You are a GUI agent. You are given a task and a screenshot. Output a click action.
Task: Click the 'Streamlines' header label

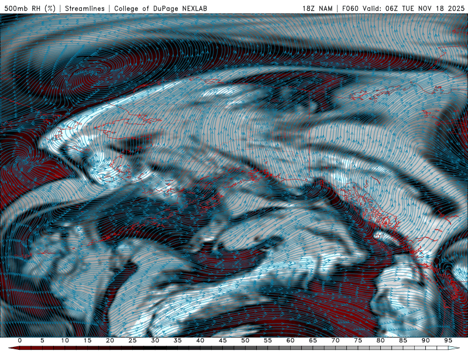(85, 8)
